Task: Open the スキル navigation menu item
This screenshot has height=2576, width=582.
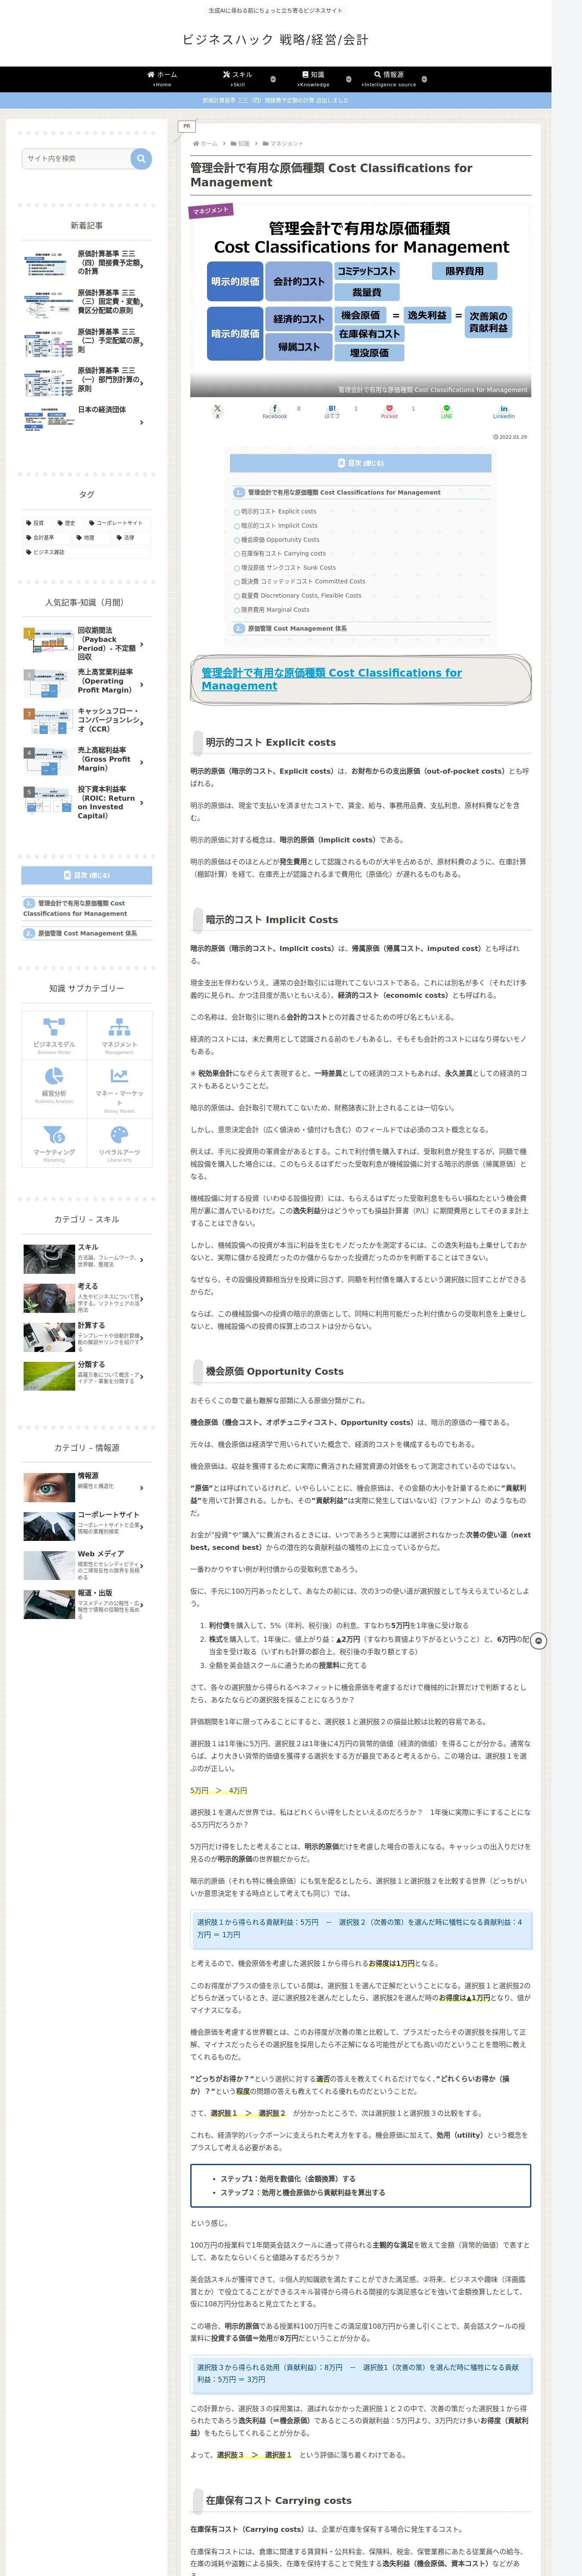Action: (x=238, y=79)
